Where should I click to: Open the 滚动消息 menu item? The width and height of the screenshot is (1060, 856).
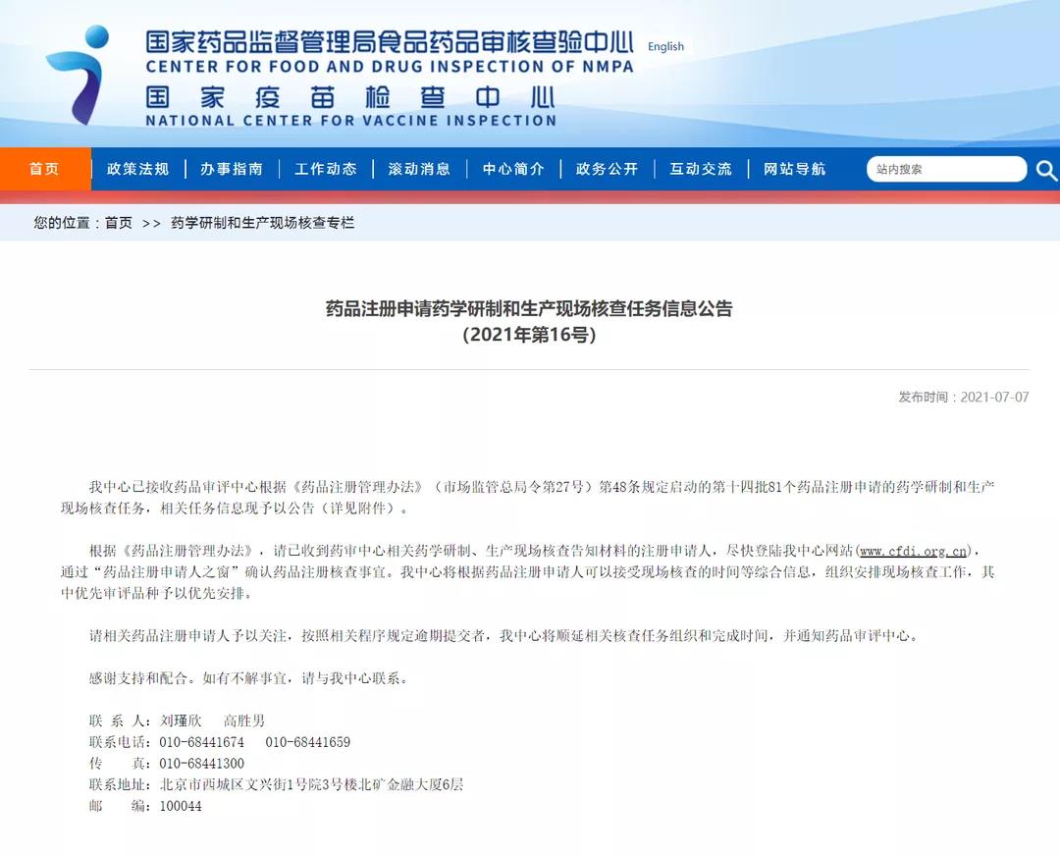[x=419, y=169]
